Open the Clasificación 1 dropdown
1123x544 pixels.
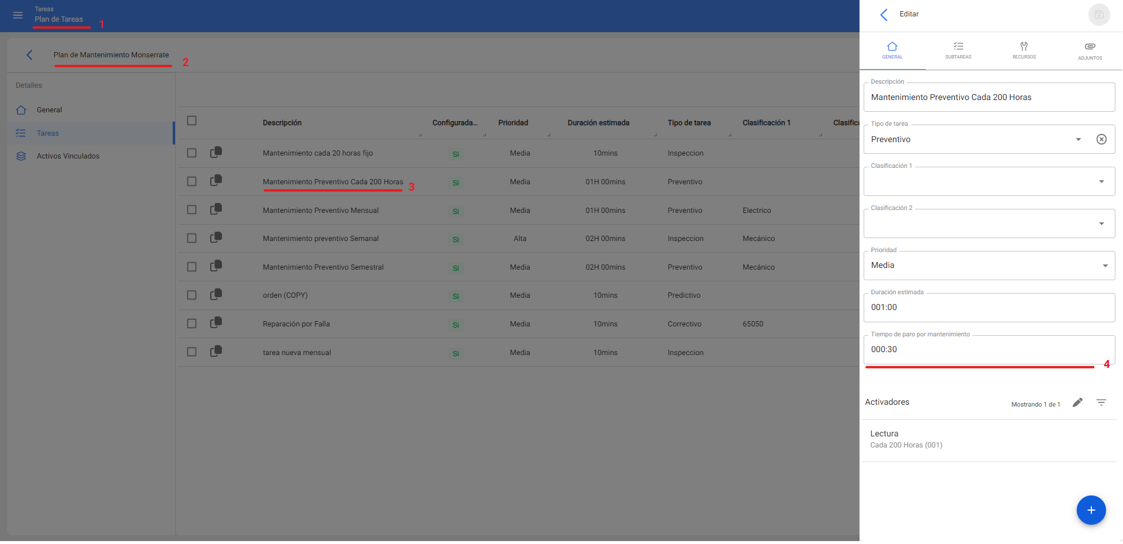click(1101, 181)
